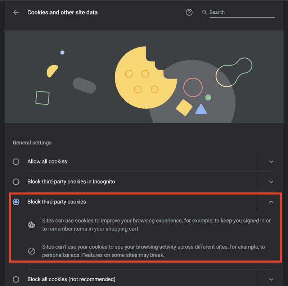Expand the Block all cookies details
This screenshot has width=288, height=286.
pyautogui.click(x=271, y=279)
